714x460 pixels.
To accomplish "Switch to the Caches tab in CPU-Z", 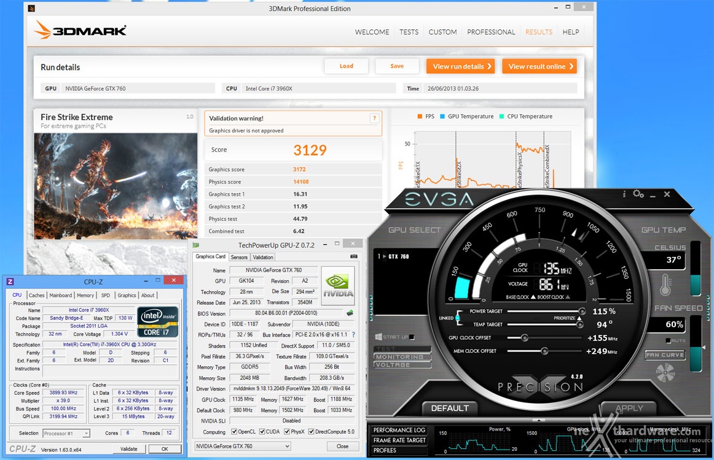I will (x=36, y=296).
